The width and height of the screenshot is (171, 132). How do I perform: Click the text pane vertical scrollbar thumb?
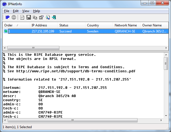[166, 64]
